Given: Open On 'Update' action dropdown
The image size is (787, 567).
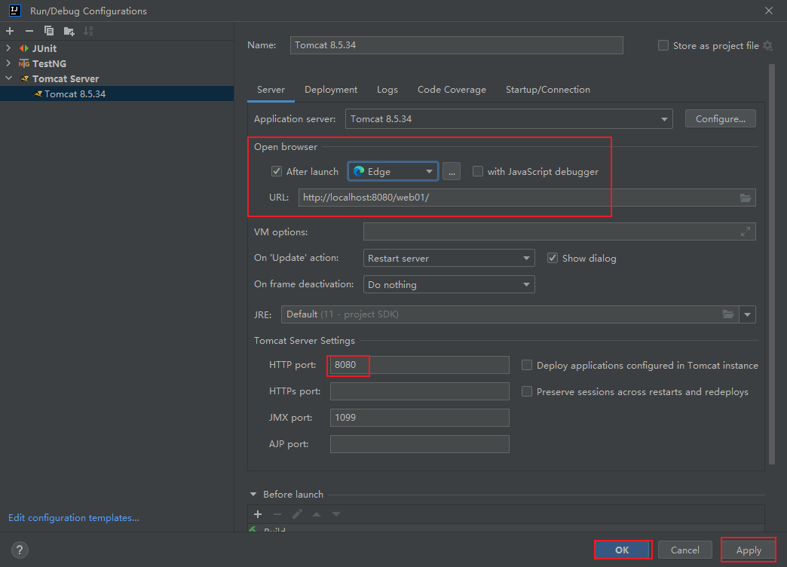Looking at the screenshot, I should (449, 258).
